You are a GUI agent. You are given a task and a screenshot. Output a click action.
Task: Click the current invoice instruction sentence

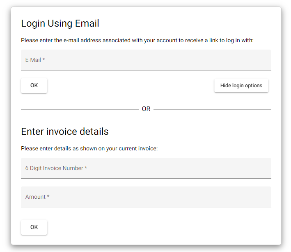point(89,148)
